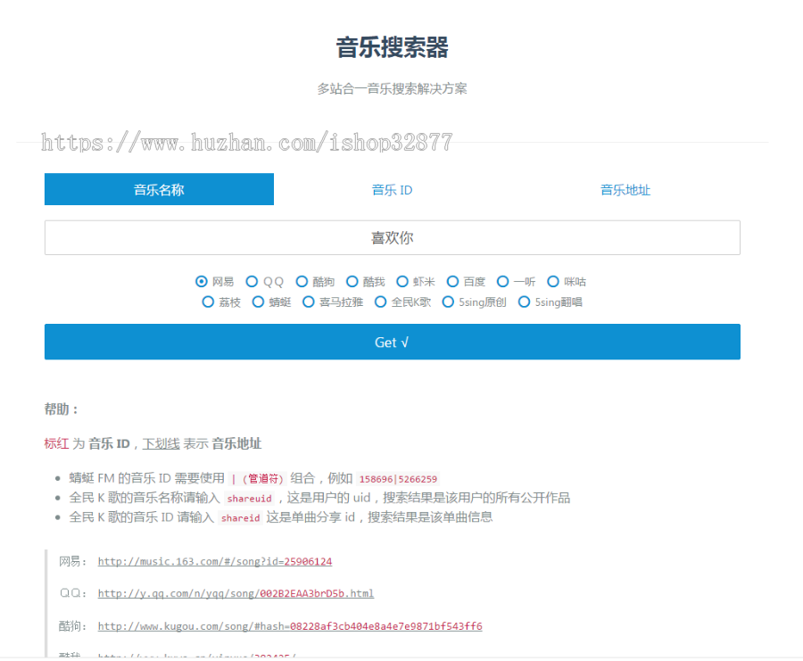Select the 酷我 radio option
803x661 pixels.
tap(352, 282)
